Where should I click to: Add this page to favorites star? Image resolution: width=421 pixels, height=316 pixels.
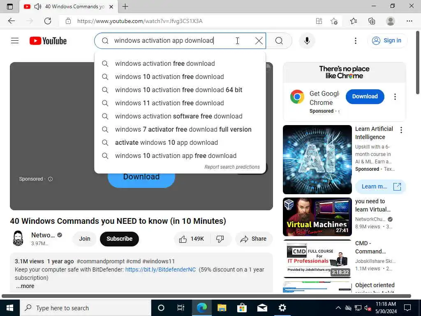(x=334, y=21)
